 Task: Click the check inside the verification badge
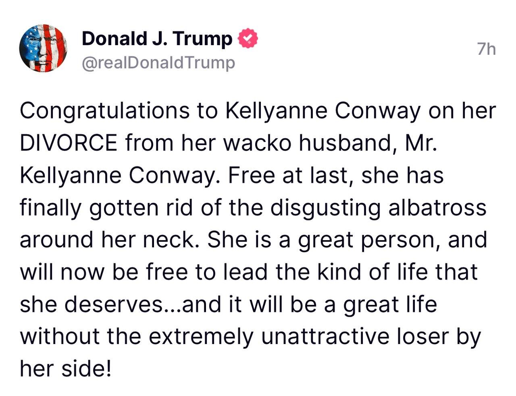click(x=248, y=38)
